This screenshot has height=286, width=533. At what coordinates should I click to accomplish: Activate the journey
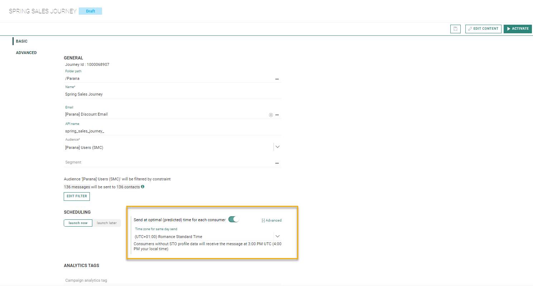(x=518, y=29)
